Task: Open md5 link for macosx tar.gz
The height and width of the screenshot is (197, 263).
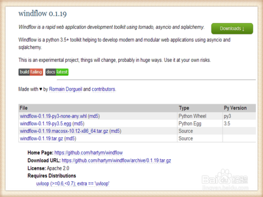Action: tap(115, 131)
